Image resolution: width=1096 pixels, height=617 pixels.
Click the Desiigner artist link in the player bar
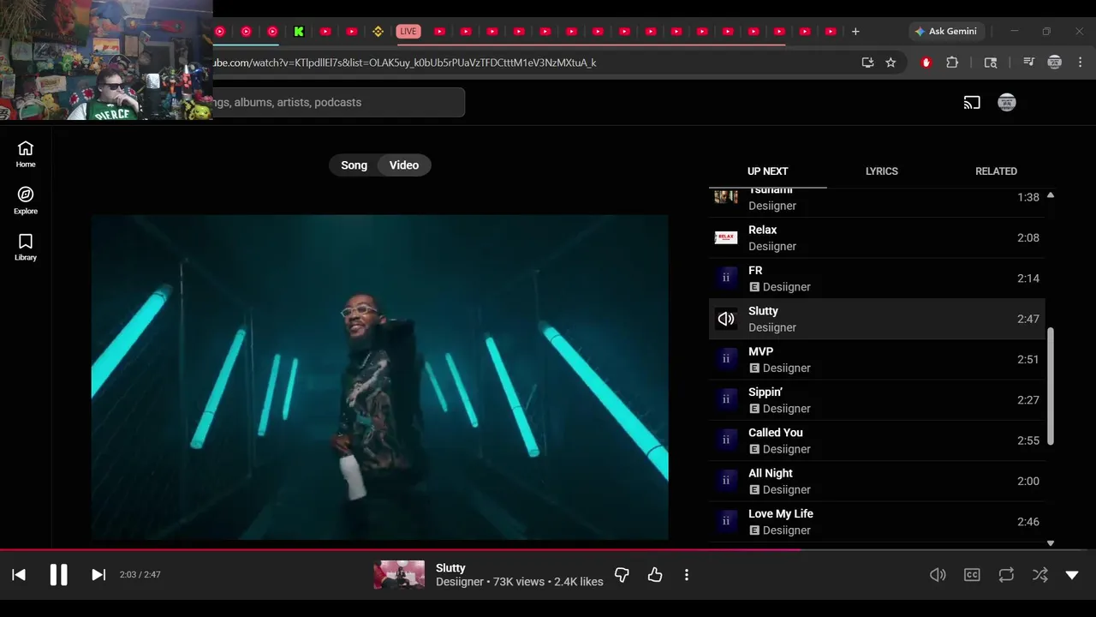pos(460,582)
